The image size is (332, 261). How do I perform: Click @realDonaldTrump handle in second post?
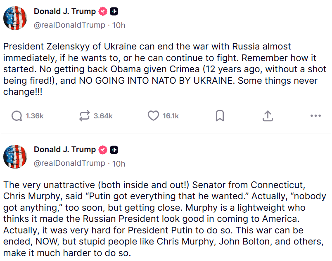pos(69,163)
